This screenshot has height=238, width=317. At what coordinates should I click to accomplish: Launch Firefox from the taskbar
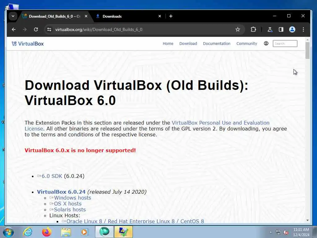tap(46, 232)
